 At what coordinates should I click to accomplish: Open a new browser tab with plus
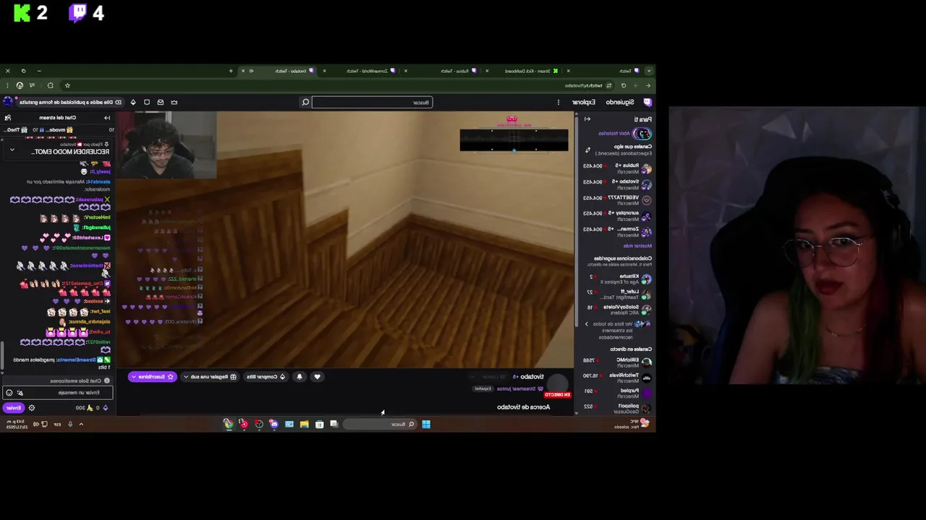point(231,71)
